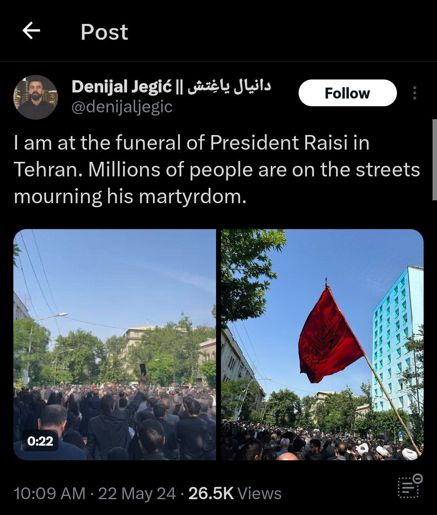
Task: Play the 0:22 crowd video
Action: (x=115, y=344)
